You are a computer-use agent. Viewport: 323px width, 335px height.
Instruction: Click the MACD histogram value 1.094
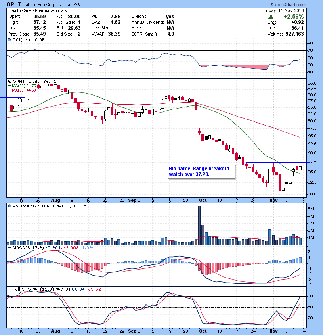(88, 248)
